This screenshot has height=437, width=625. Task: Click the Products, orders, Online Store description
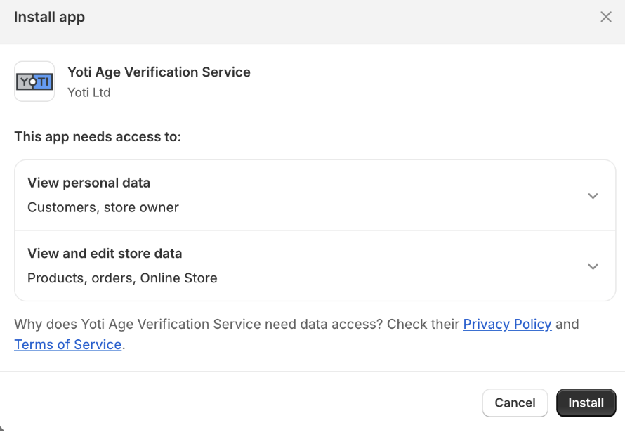click(x=122, y=278)
